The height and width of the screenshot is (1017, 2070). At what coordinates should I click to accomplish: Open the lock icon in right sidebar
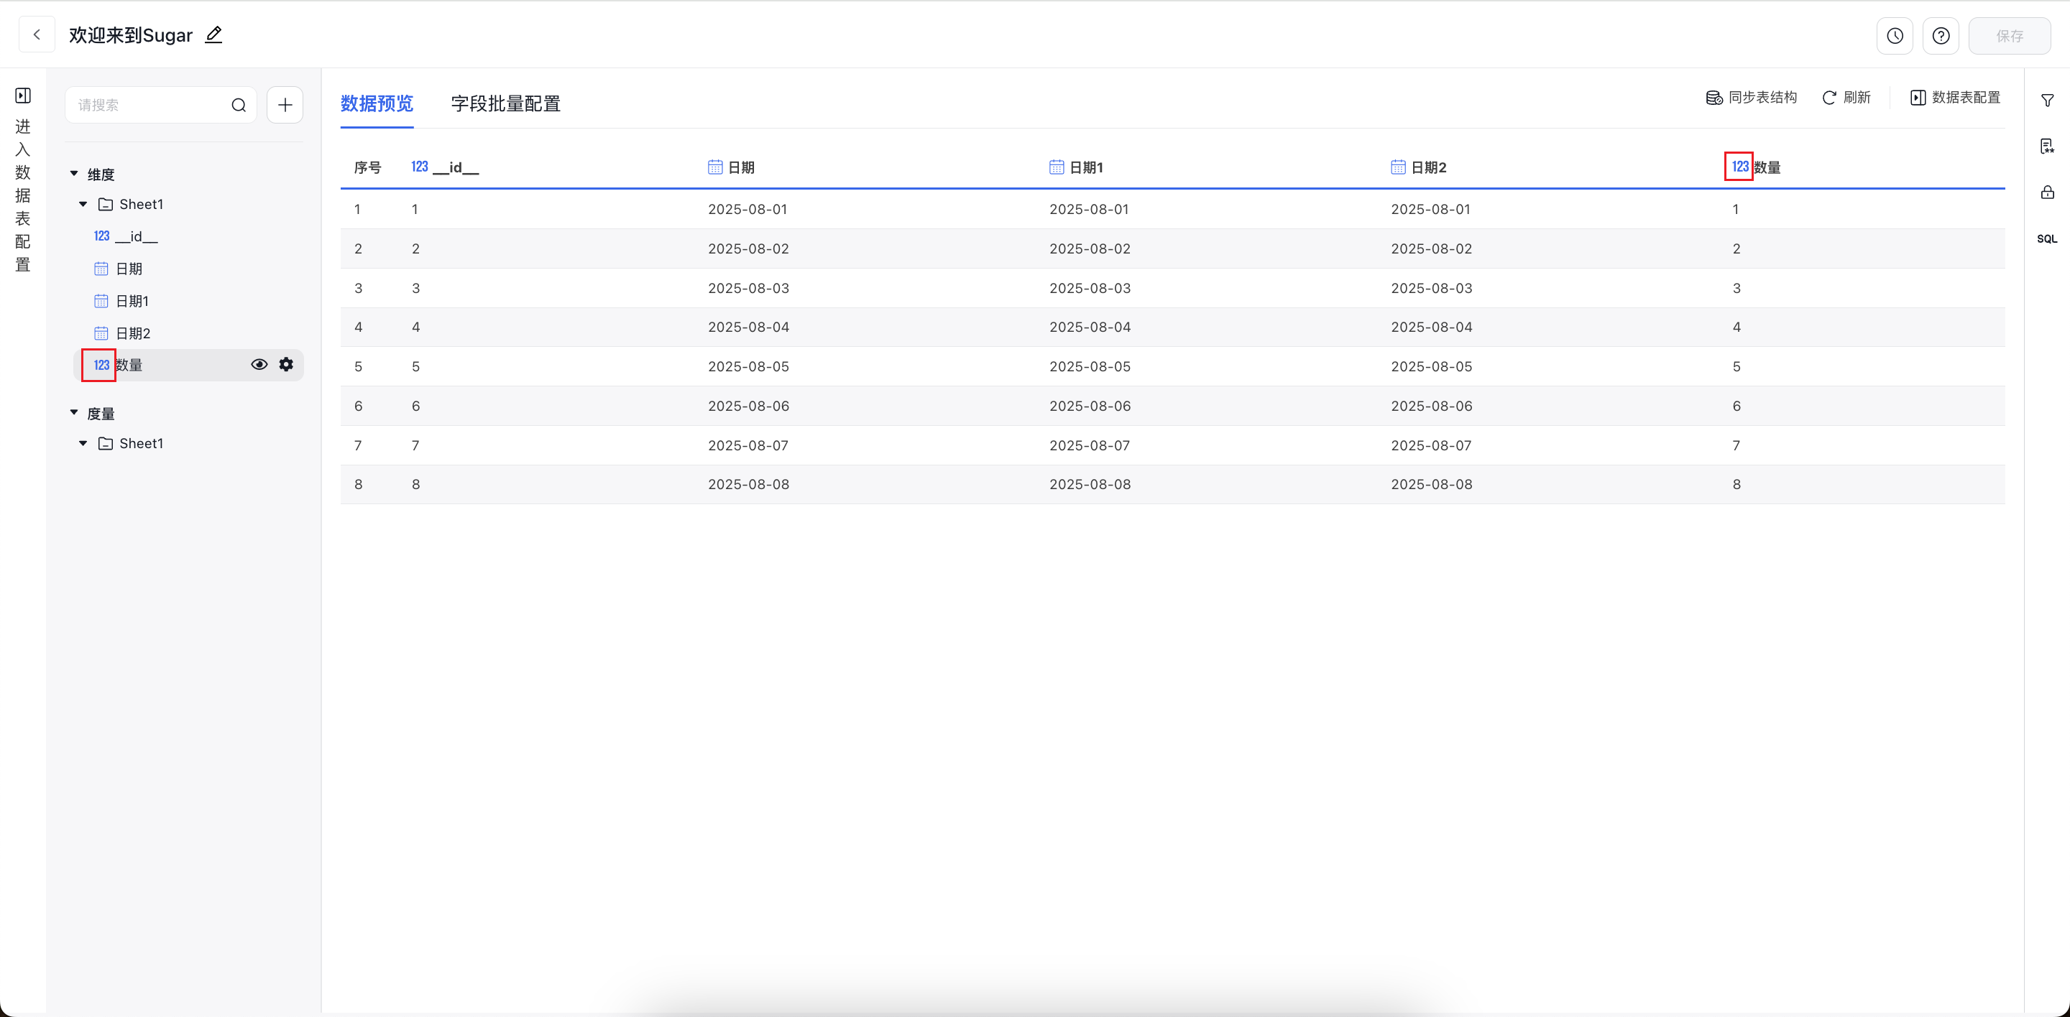click(2047, 192)
